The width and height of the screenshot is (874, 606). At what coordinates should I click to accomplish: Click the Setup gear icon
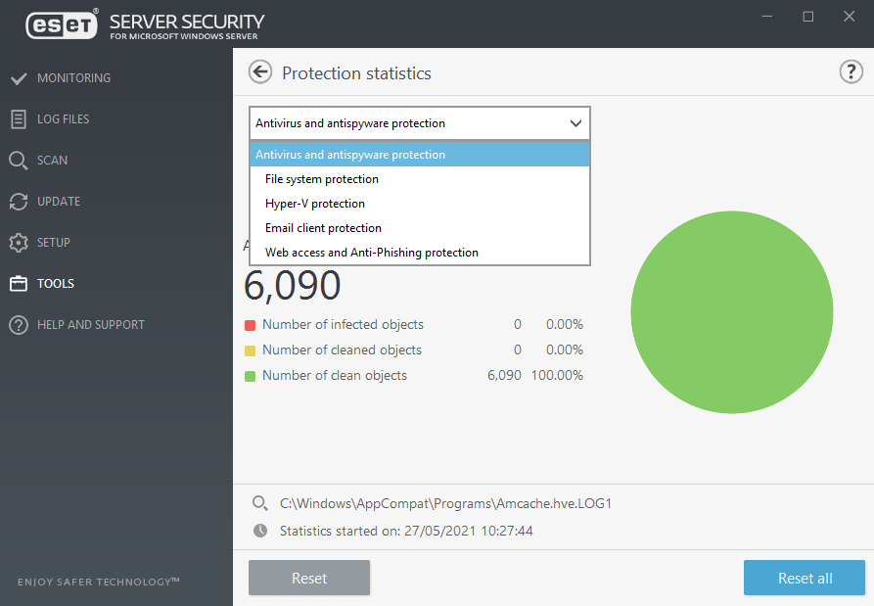[19, 243]
